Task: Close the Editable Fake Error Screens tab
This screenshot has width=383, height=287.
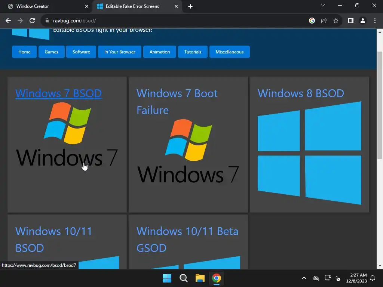Action: 176,7
